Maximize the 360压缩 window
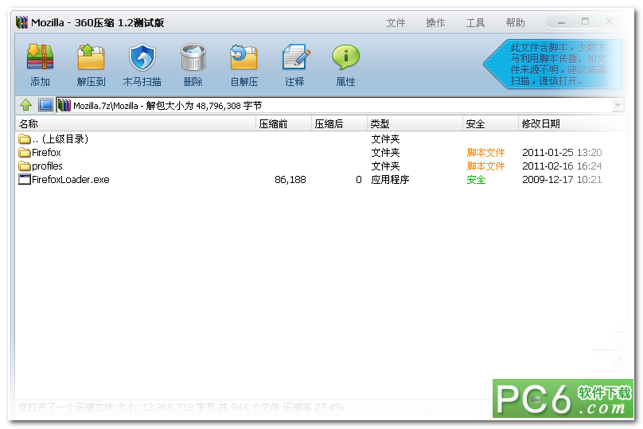Viewport: 643px width, 429px height. (x=585, y=21)
